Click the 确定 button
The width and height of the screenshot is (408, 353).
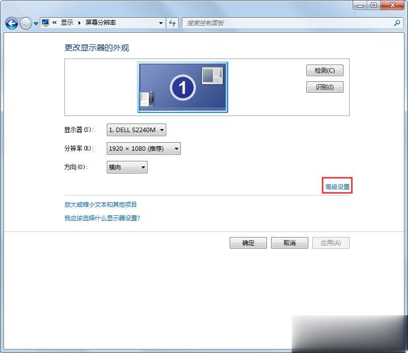(248, 243)
